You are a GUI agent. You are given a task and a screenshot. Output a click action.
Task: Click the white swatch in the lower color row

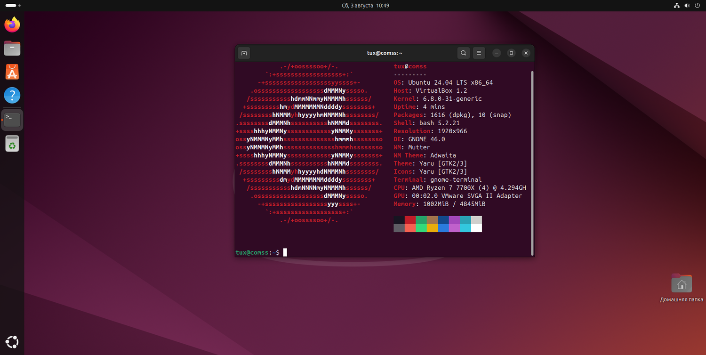(x=476, y=228)
